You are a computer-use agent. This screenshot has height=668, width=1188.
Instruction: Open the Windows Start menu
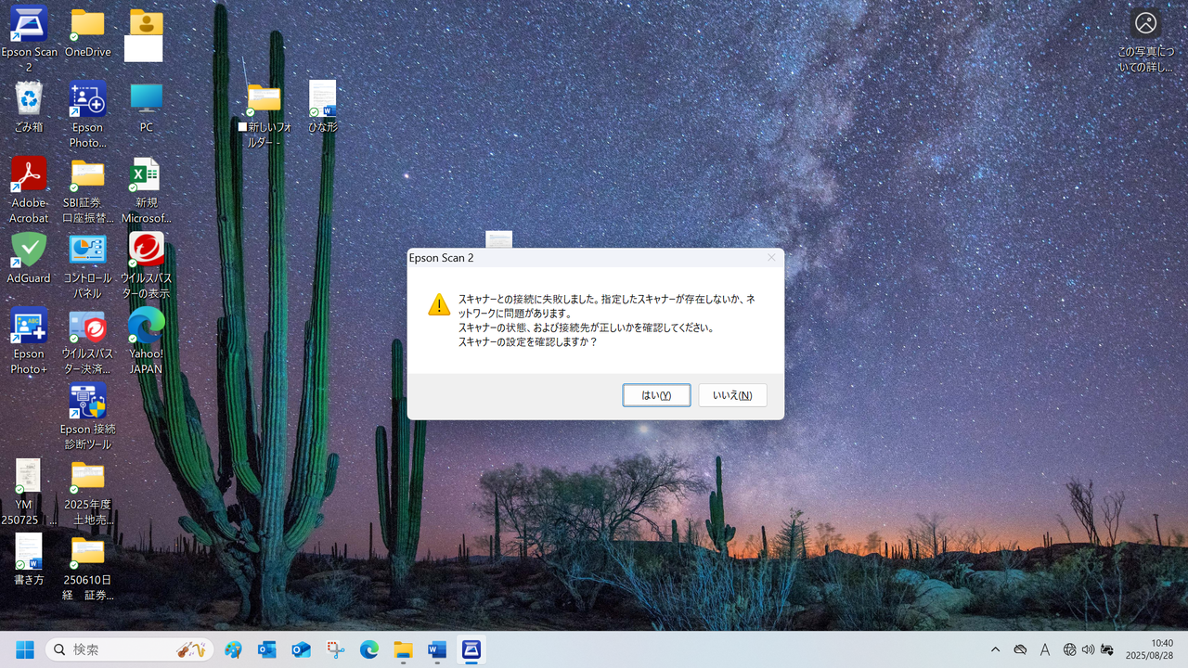click(x=25, y=649)
